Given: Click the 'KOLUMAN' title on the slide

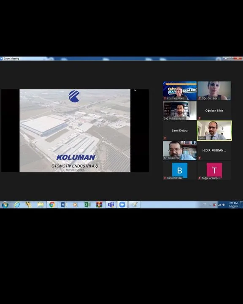Looking at the screenshot, I should tap(76, 157).
